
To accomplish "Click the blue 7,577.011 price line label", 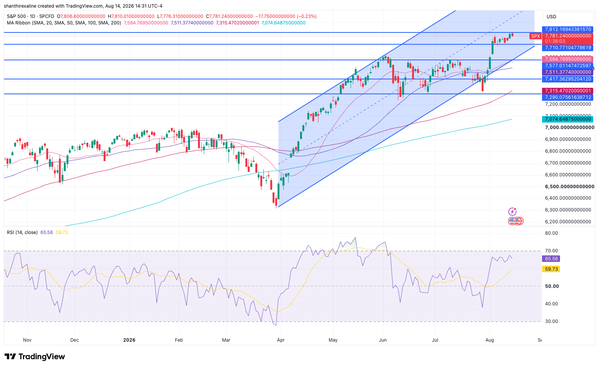I will point(568,66).
